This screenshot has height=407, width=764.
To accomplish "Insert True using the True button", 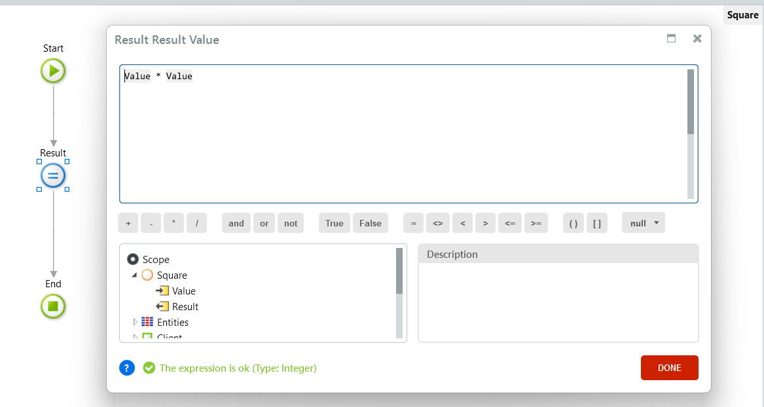I will 334,222.
